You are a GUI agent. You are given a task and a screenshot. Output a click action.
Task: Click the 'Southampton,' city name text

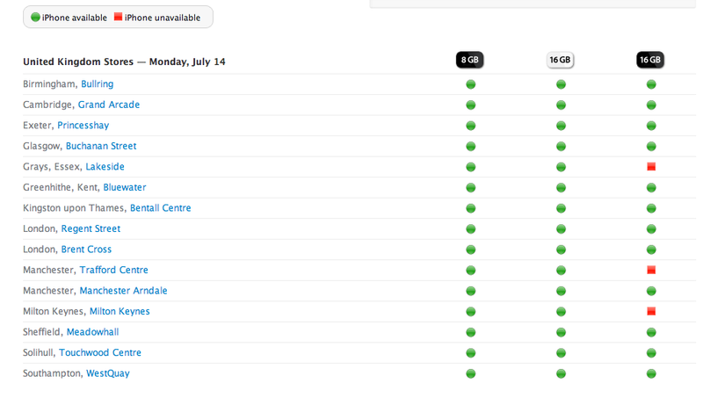coord(54,373)
